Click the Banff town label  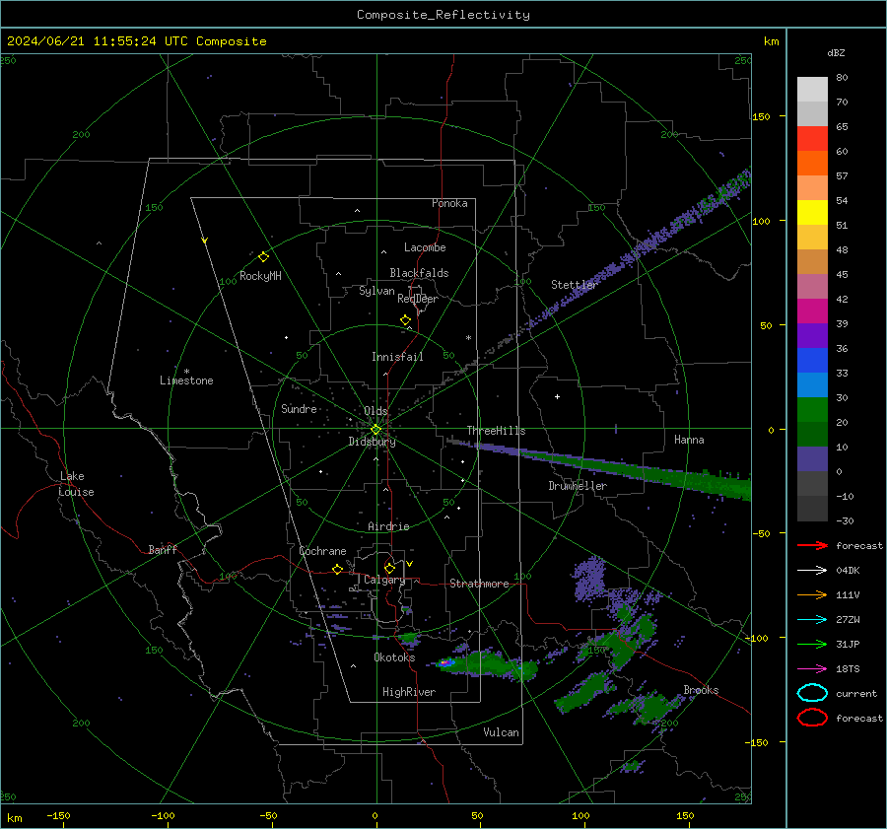[163, 549]
